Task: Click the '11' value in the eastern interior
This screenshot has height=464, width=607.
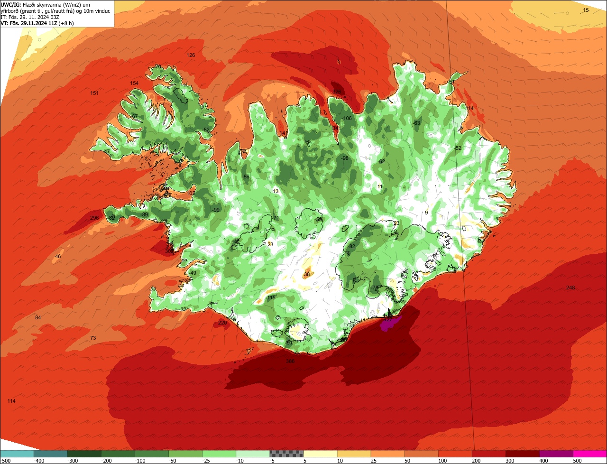Action: 379,187
